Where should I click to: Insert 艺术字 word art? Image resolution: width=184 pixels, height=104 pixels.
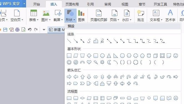tap(170, 16)
